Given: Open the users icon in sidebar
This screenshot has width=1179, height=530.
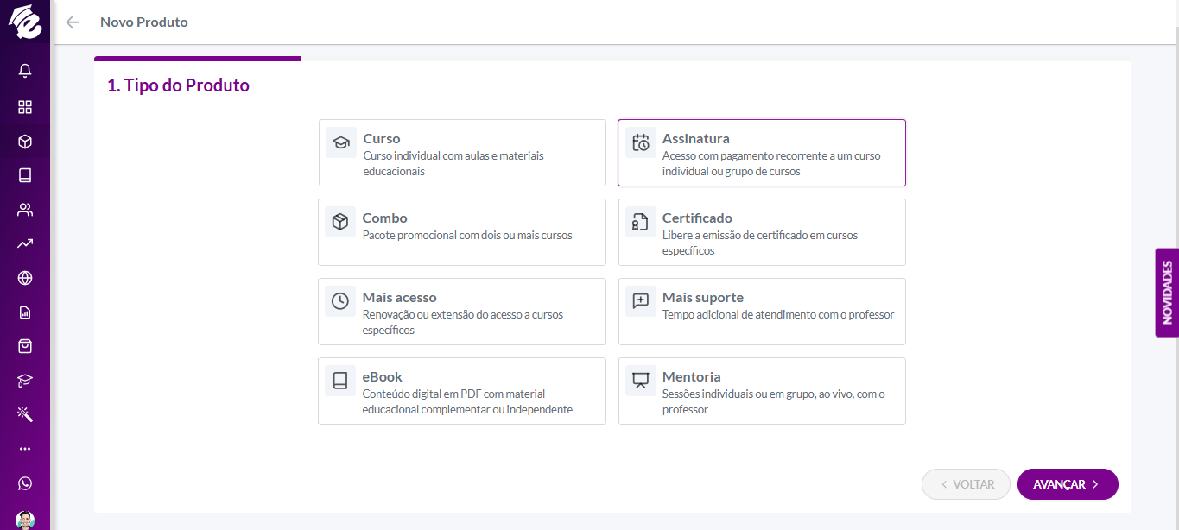Looking at the screenshot, I should [x=25, y=210].
